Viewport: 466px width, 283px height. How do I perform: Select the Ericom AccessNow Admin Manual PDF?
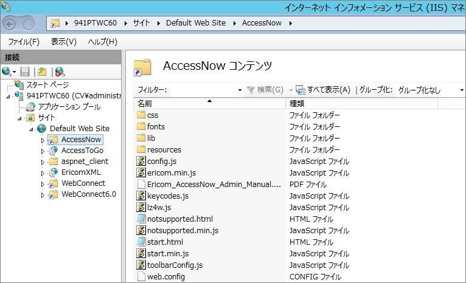click(214, 185)
